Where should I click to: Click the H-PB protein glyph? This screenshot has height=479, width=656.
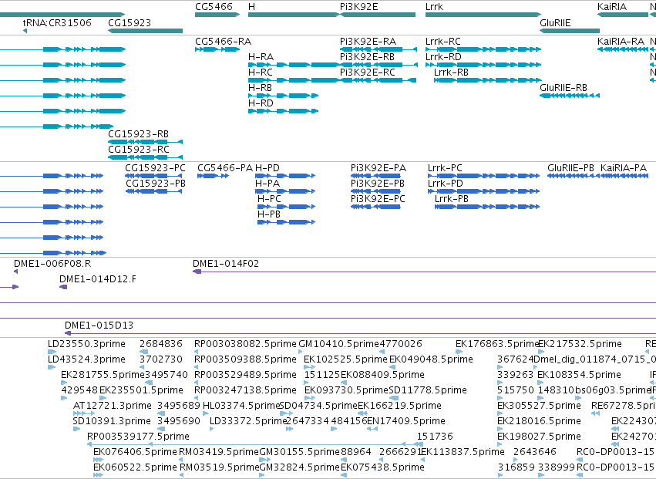[287, 222]
